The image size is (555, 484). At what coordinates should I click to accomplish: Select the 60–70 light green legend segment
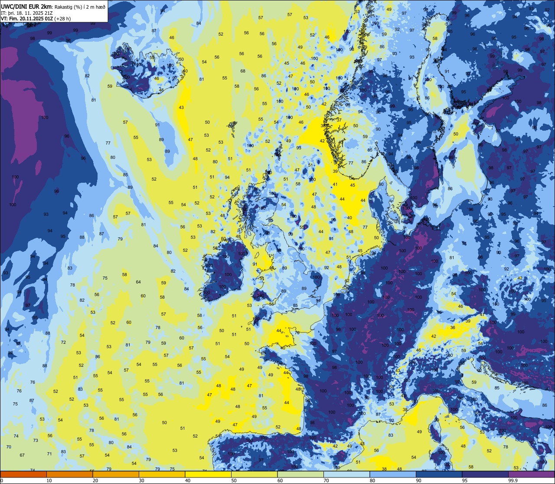pyautogui.click(x=300, y=474)
